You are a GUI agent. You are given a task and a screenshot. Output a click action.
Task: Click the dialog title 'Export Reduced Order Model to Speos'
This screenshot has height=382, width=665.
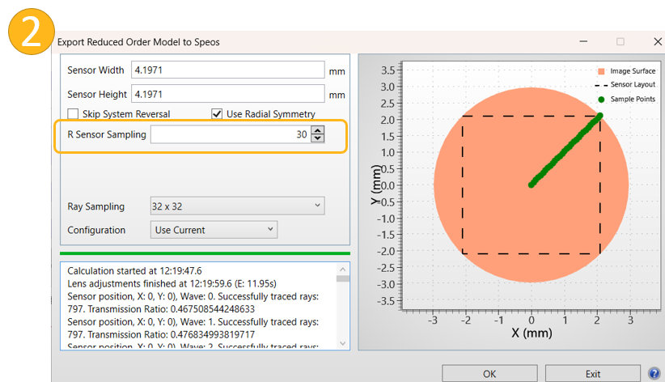point(138,42)
